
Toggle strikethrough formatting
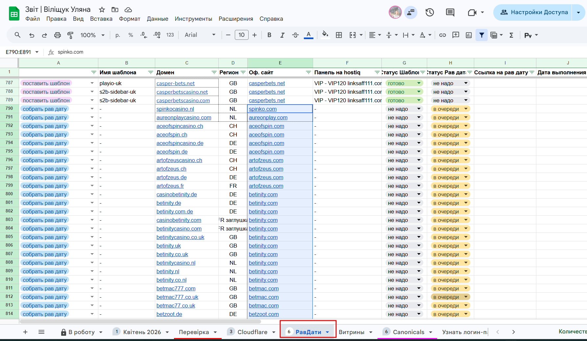click(x=295, y=35)
